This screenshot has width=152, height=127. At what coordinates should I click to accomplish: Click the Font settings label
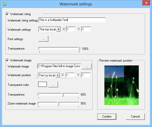point(15,39)
